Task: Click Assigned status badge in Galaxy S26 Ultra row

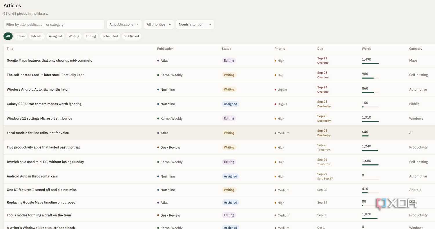Action: point(231,104)
